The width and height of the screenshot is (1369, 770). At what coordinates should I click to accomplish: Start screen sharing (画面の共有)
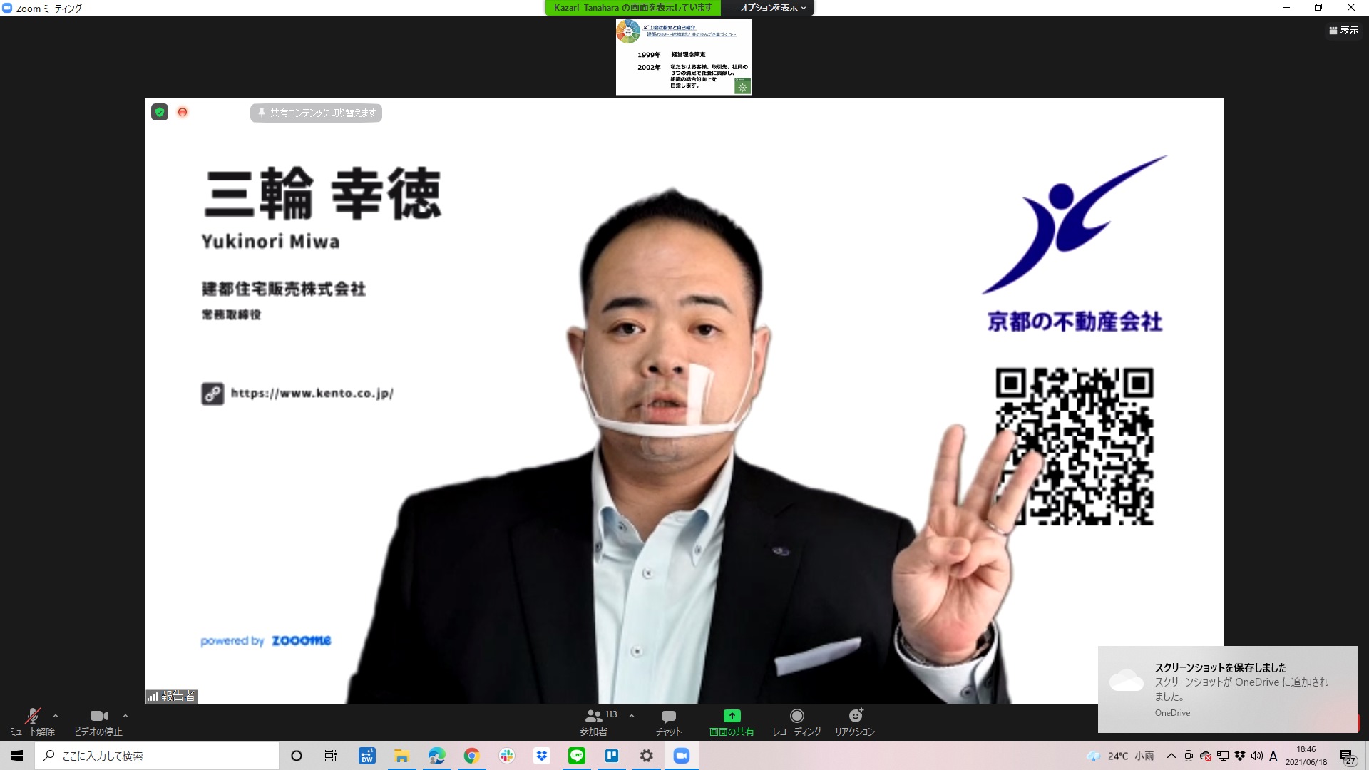pyautogui.click(x=732, y=722)
